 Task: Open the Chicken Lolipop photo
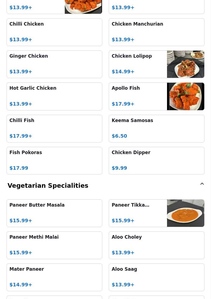point(186,64)
